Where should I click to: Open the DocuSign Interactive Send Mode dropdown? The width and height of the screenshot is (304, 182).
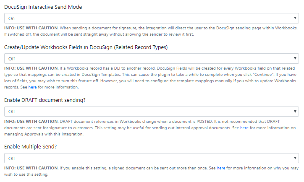152,18
